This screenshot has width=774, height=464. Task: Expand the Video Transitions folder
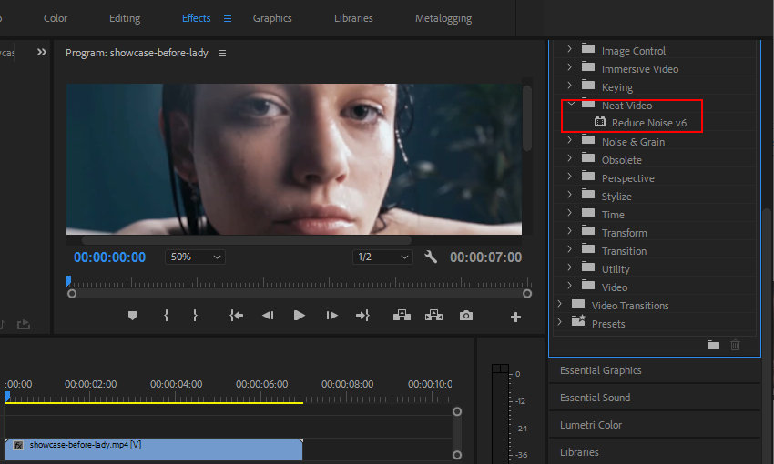(560, 304)
